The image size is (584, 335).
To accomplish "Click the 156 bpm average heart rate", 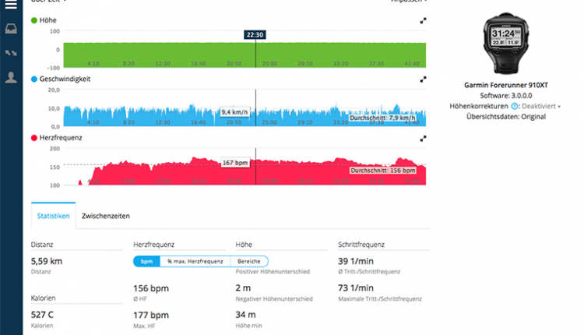I will pos(151,288).
